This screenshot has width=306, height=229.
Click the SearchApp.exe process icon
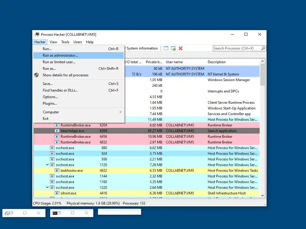click(x=57, y=131)
